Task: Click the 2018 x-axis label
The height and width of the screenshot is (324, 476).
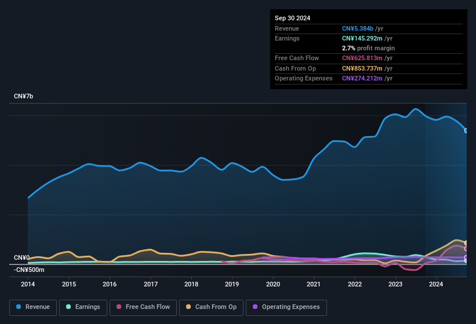Action: (191, 284)
